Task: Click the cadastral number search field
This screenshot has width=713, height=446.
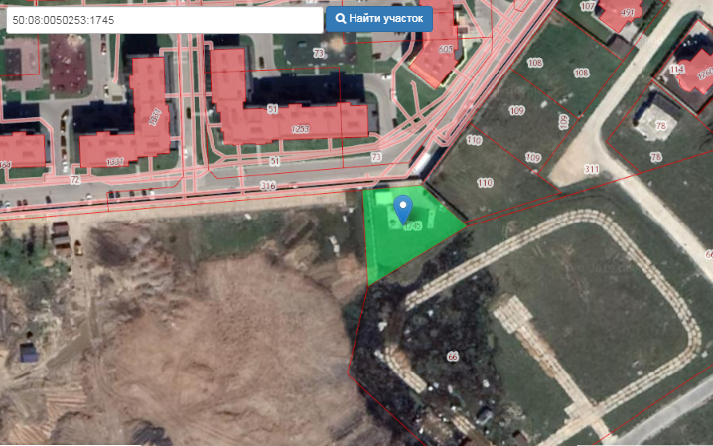Action: point(165,20)
